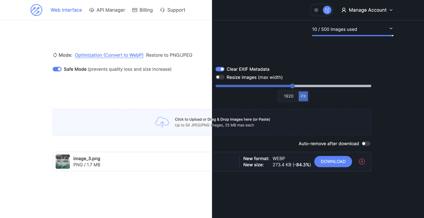Screen dimensions: 424x218
Task: Click the mode refresh arrows icon
Action: pyautogui.click(x=55, y=55)
